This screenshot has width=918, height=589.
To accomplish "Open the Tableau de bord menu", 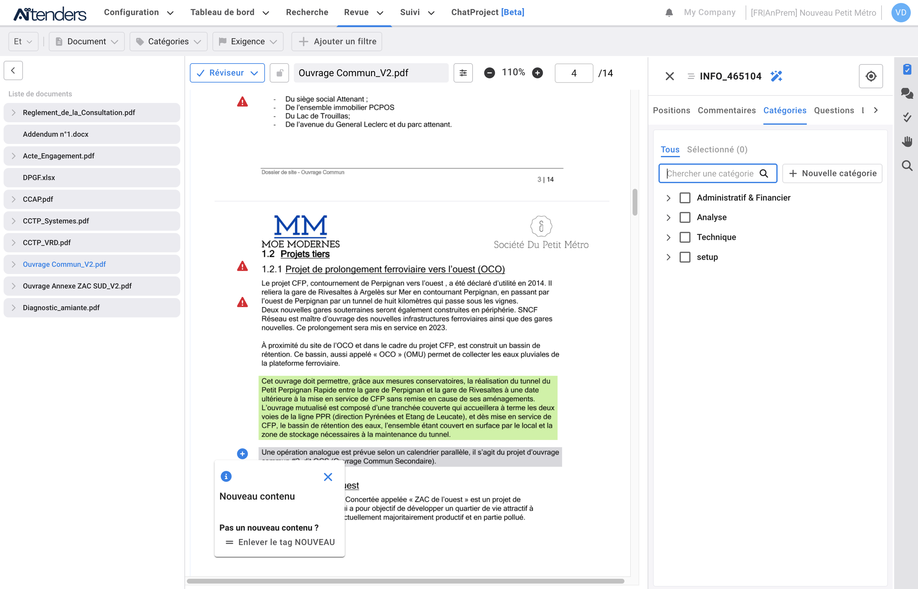I will (x=229, y=12).
